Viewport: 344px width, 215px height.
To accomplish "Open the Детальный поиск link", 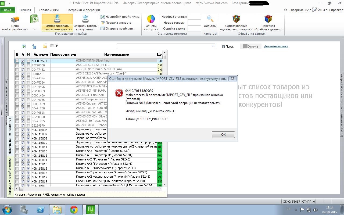I will click(x=276, y=46).
